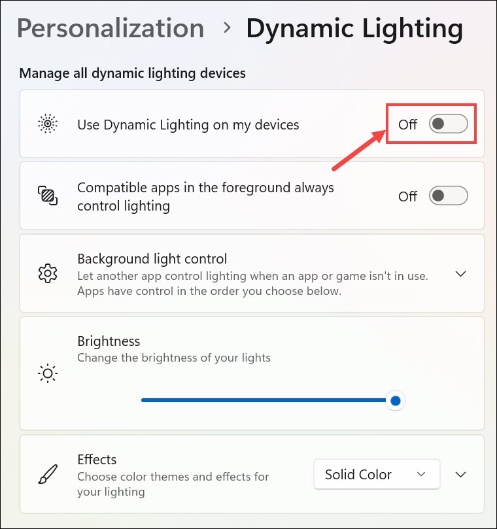The width and height of the screenshot is (497, 529).
Task: Click the compatible apps overlapping squares icon
Action: click(x=48, y=196)
